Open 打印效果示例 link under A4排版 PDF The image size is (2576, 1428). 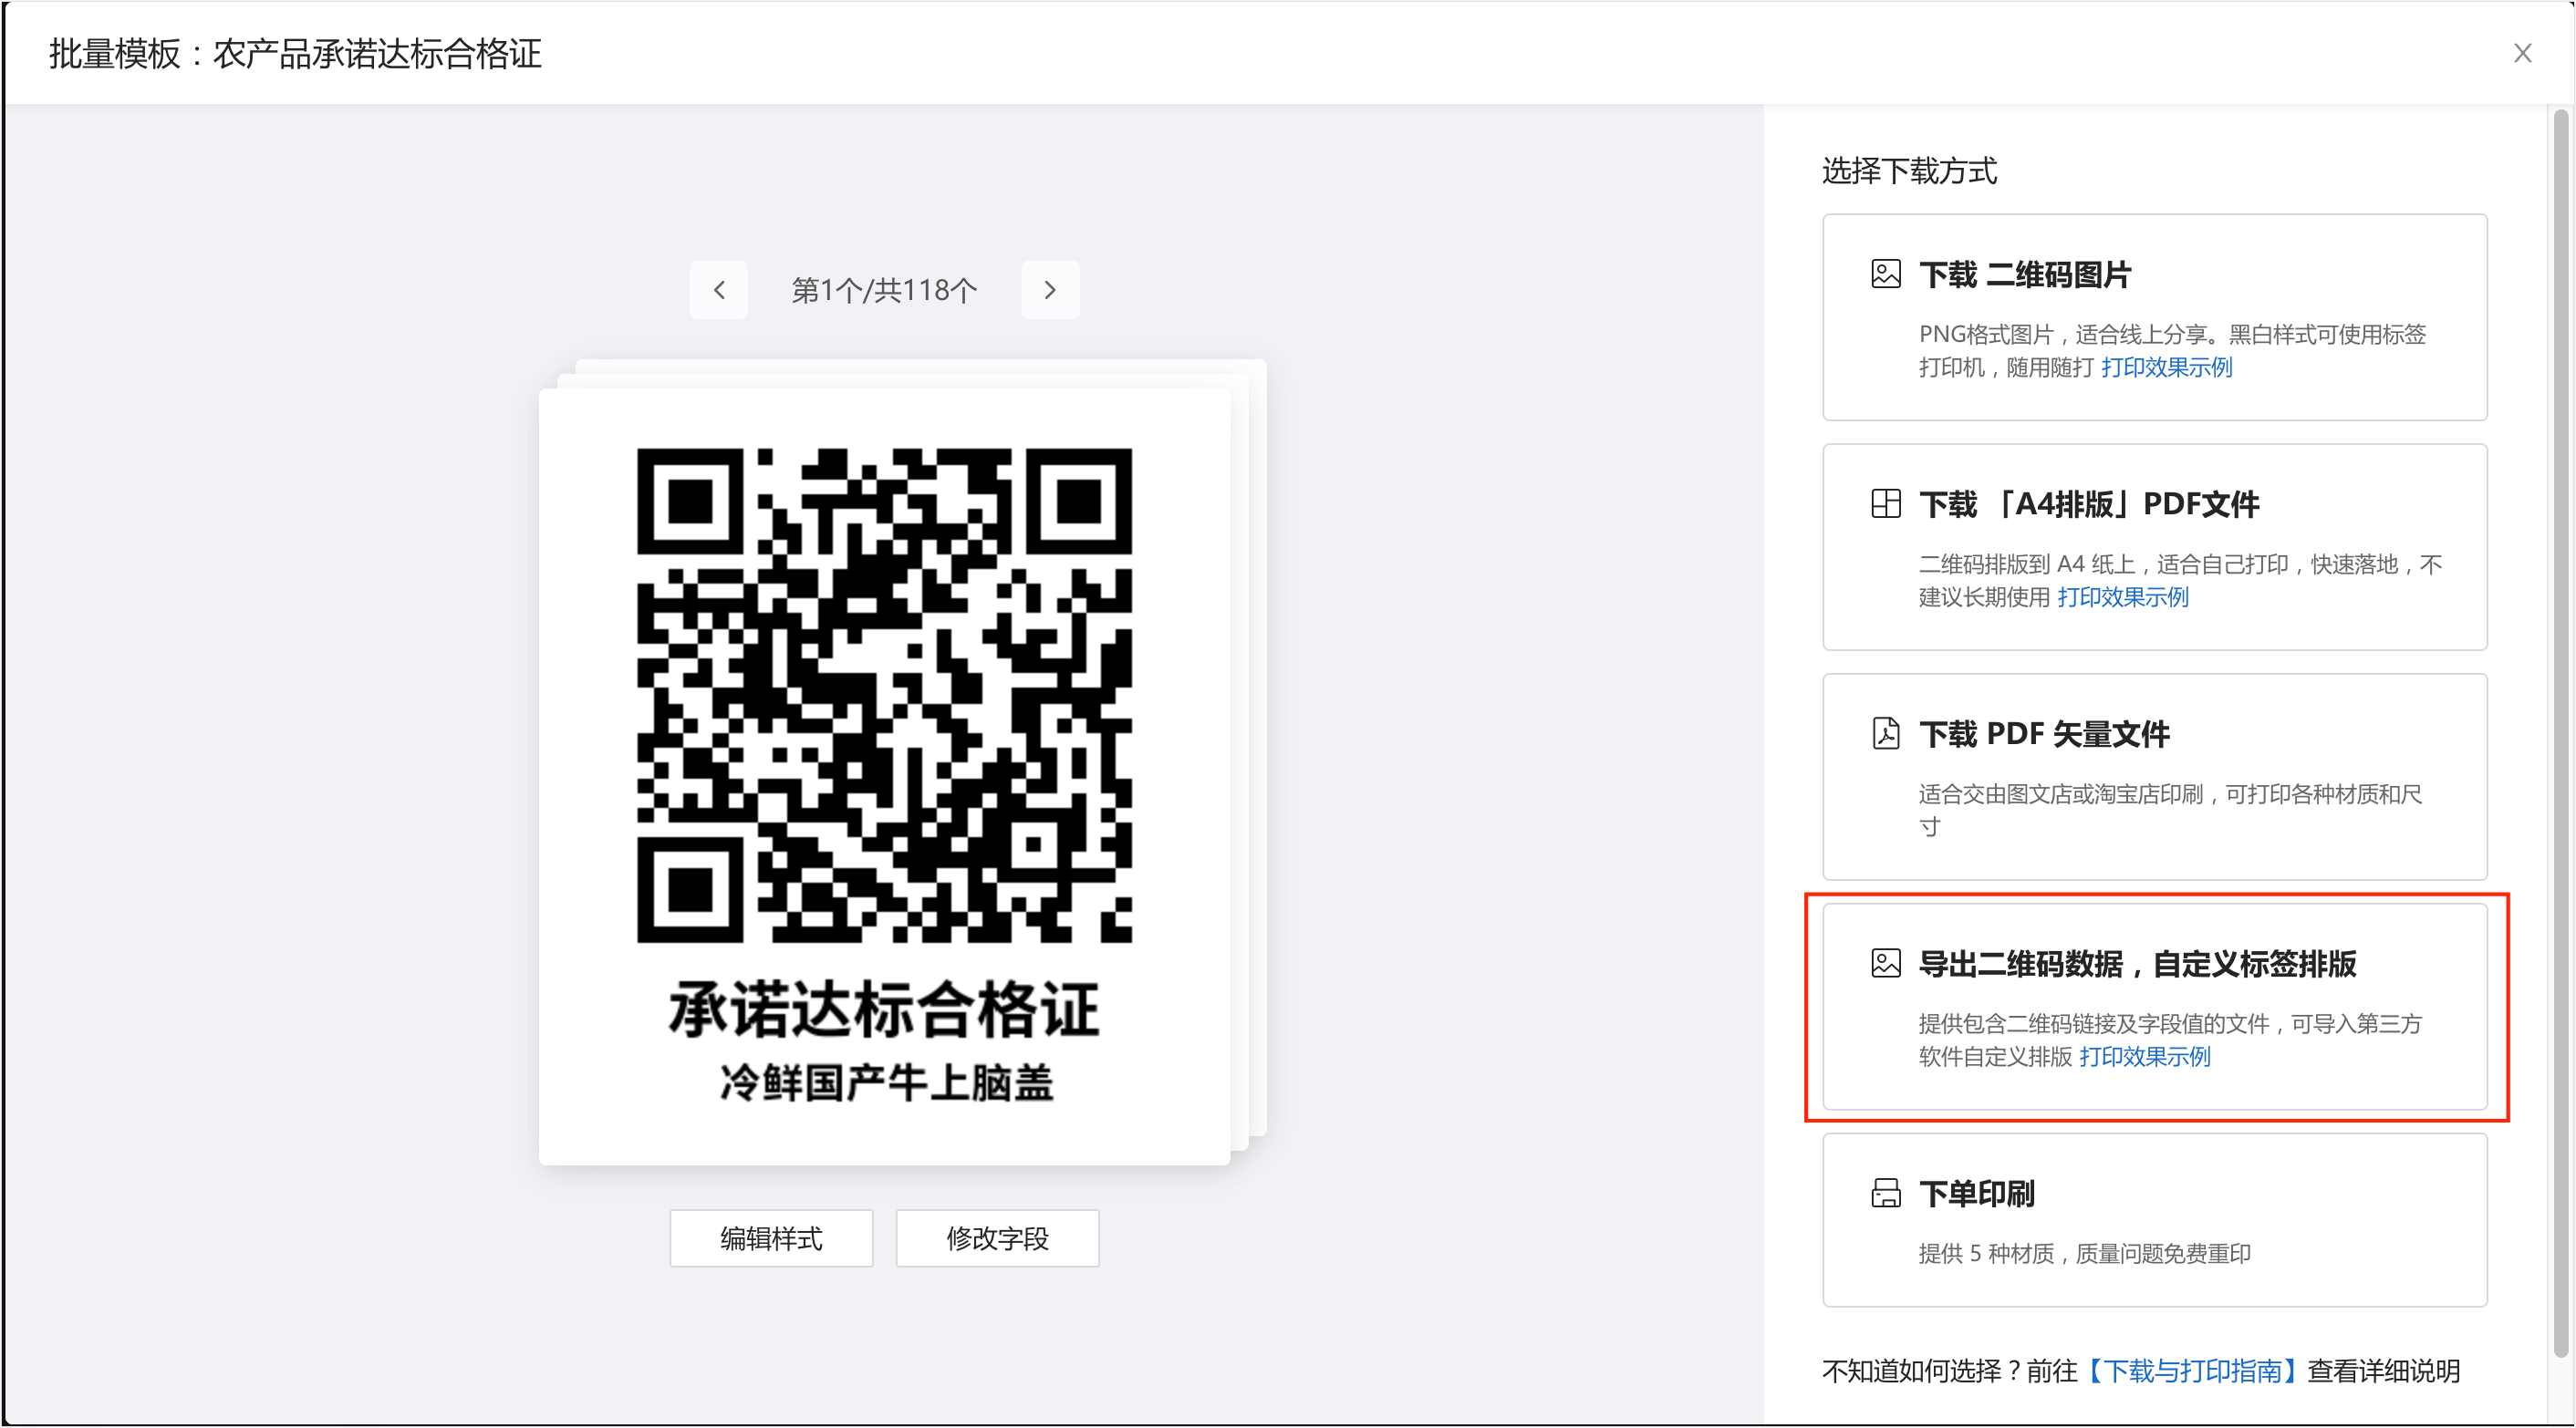(2122, 597)
